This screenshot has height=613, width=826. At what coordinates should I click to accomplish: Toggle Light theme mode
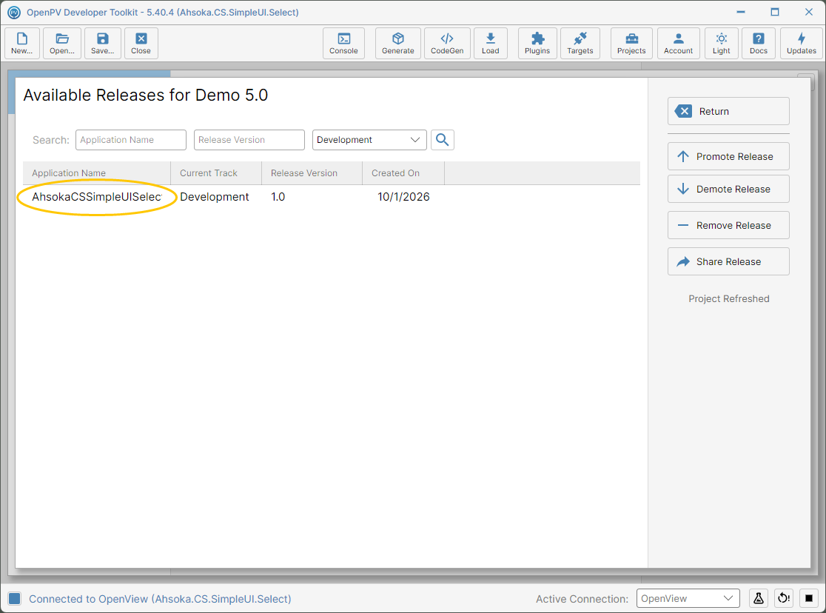point(722,43)
